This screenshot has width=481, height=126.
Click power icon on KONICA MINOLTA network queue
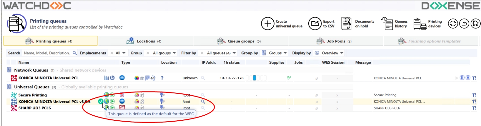pos(112,78)
